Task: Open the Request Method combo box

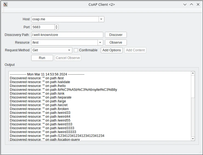Action: tap(69, 50)
